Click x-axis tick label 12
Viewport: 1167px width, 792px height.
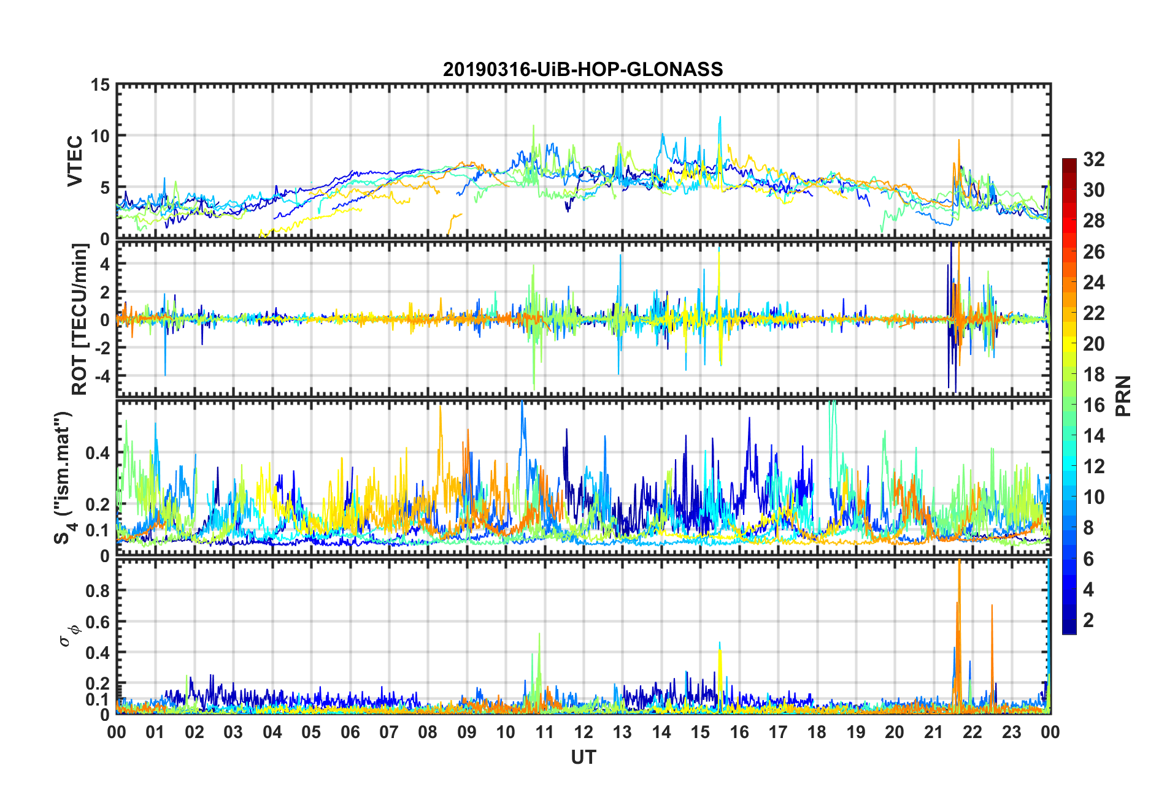[583, 732]
